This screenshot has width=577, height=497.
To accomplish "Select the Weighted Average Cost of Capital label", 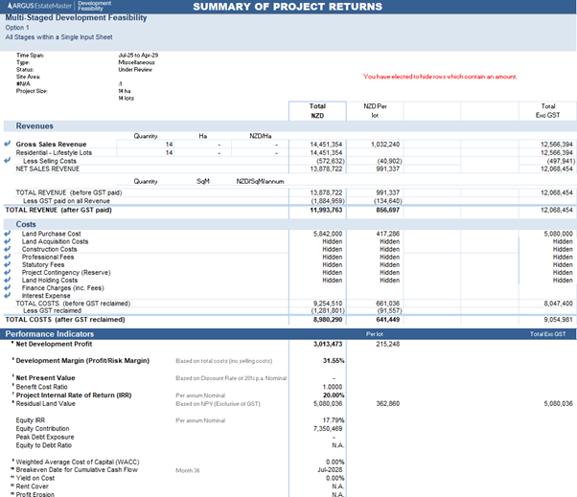I will tap(78, 463).
